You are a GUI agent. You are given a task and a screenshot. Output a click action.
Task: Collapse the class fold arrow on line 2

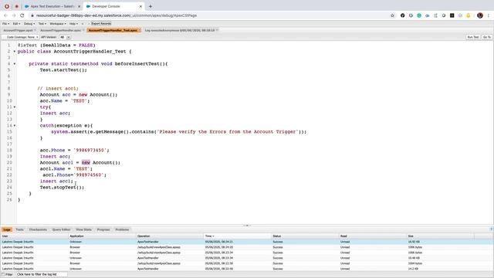coord(15,52)
